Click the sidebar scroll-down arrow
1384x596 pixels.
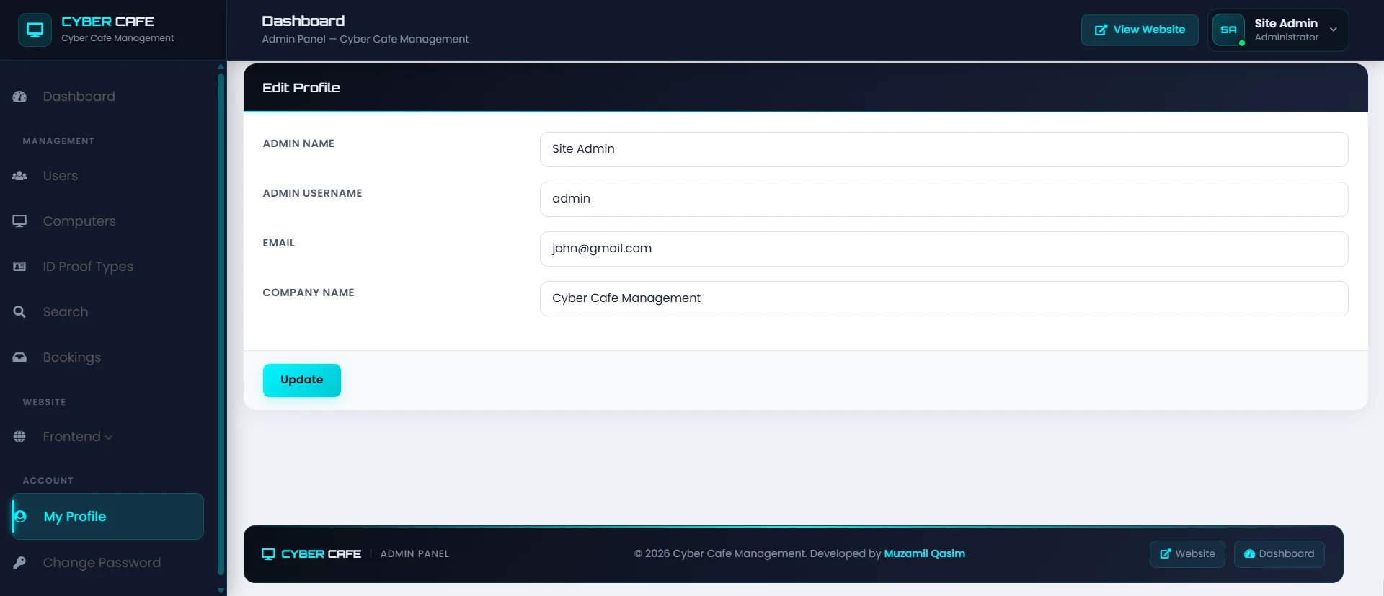coord(221,590)
